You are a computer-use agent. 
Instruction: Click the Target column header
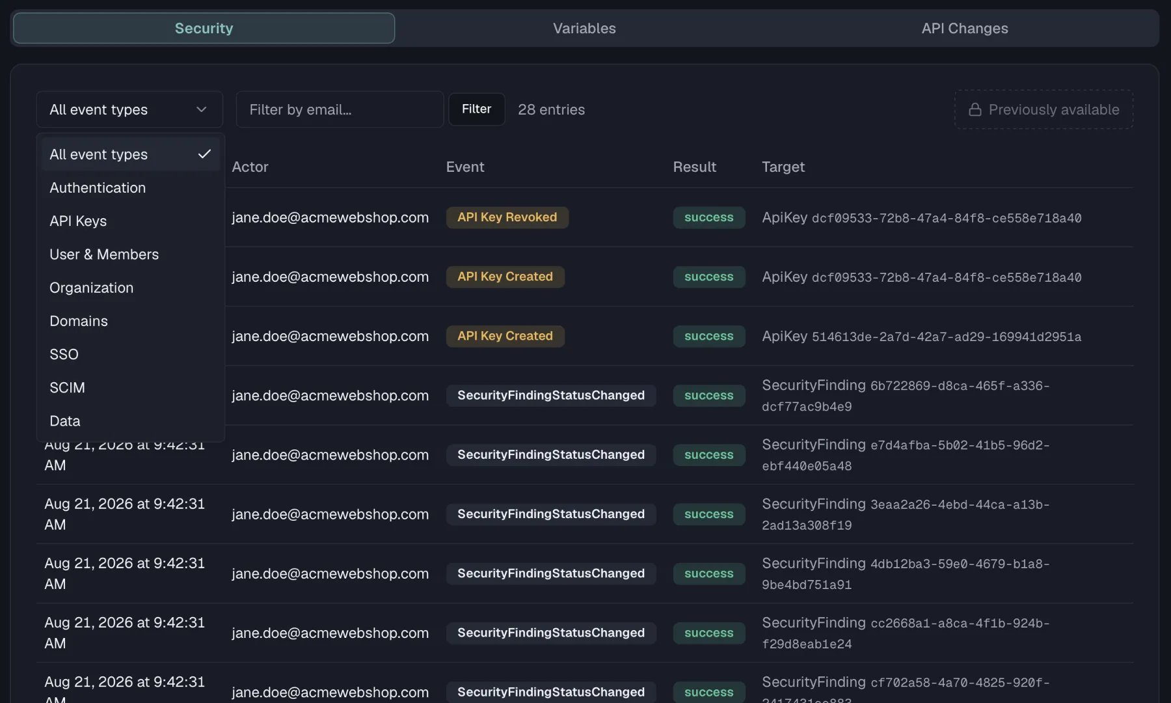783,167
